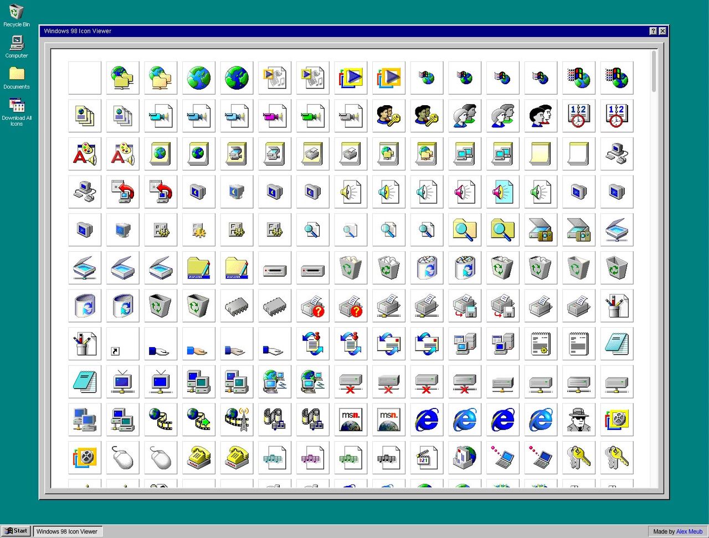The image size is (709, 538).
Task: Select the gray camcorder video document icon
Action: tap(351, 116)
